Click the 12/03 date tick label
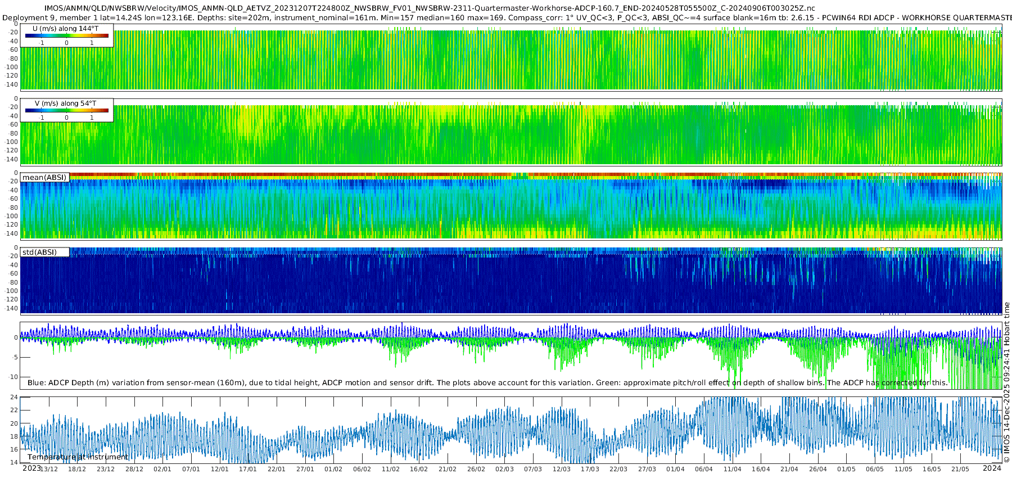 pyautogui.click(x=562, y=469)
